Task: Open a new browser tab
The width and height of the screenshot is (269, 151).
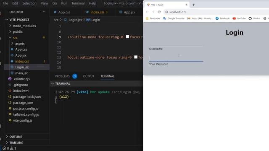Action: [x=193, y=5]
